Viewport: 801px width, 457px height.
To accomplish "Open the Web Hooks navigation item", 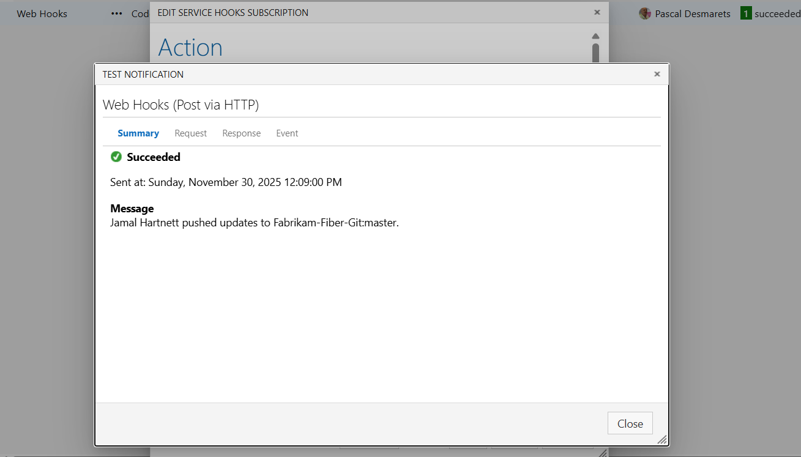I will (42, 13).
